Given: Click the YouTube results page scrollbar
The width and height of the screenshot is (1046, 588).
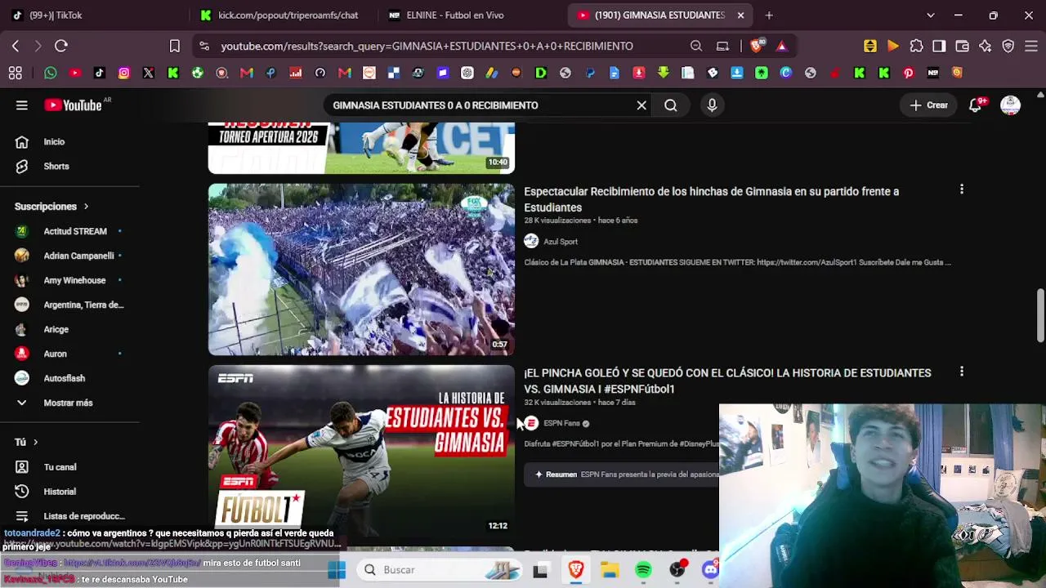Looking at the screenshot, I should click(x=1040, y=314).
